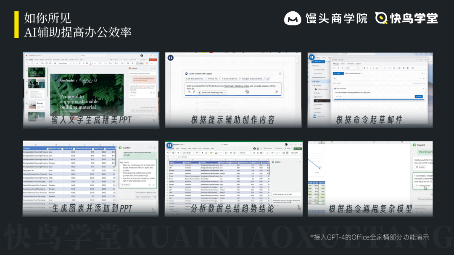Select the first slide thumbnail in PowerPoint

37,72
